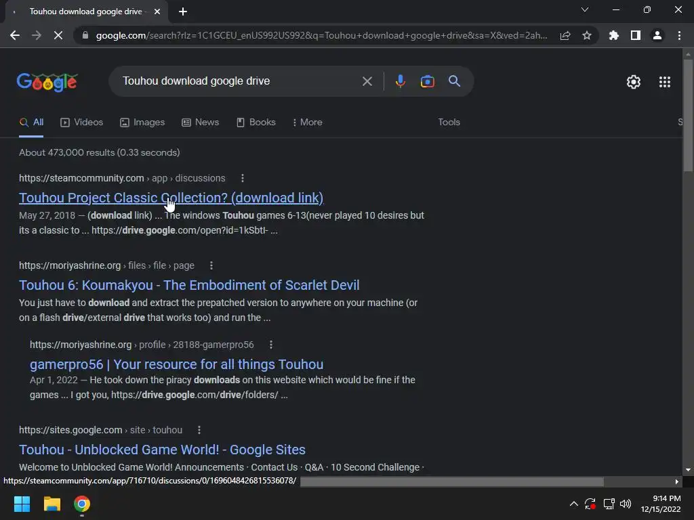Screen dimensions: 694x520
Task: Open gamerpro56 resource result link
Action: tap(177, 364)
